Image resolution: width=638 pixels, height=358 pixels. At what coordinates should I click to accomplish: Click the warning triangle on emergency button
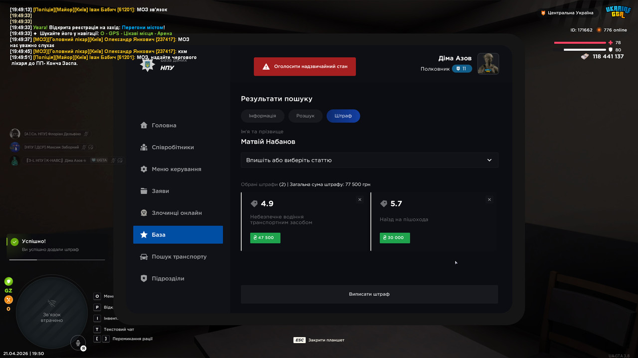pos(266,67)
